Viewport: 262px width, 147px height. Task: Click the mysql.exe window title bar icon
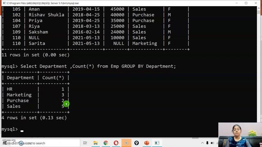tap(5, 3)
